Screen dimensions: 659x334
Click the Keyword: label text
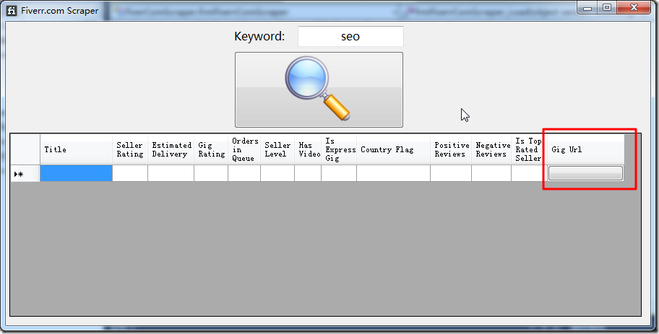point(259,37)
